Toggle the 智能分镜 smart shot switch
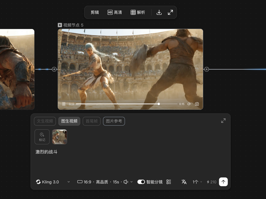 pyautogui.click(x=141, y=182)
